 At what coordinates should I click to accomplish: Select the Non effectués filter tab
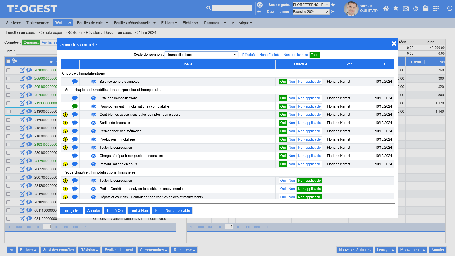click(270, 55)
